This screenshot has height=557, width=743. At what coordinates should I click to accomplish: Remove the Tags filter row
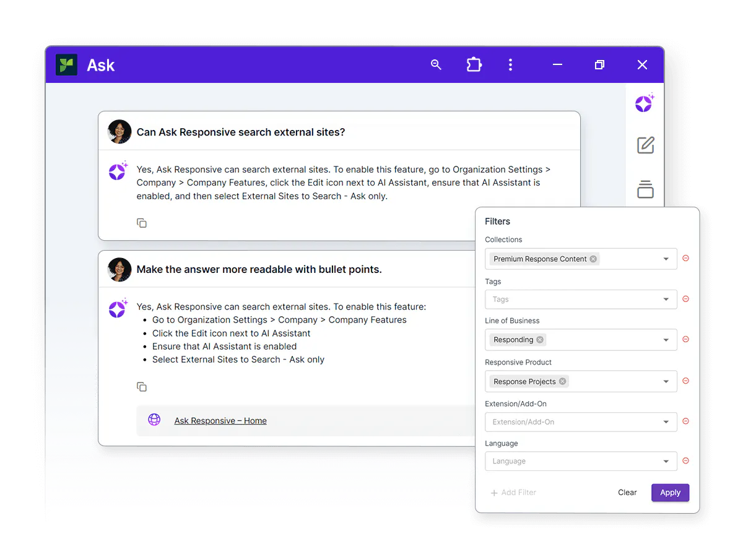point(685,299)
